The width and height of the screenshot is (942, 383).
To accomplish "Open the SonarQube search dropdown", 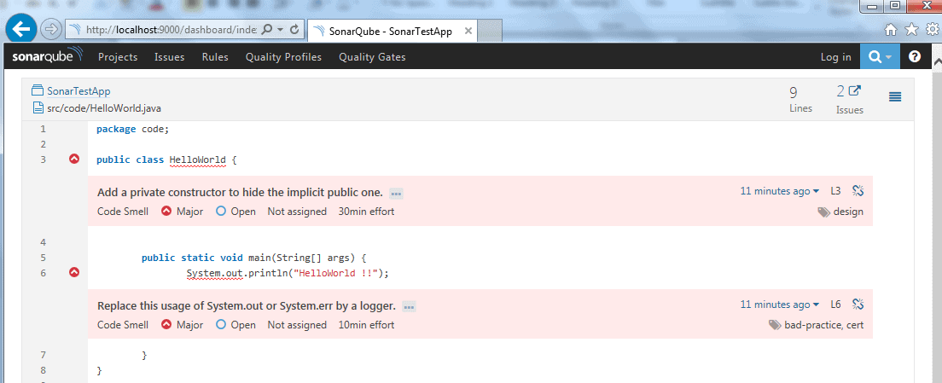I will 880,56.
